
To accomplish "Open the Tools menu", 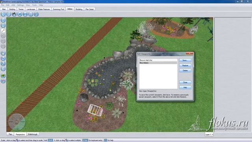I will pos(34,5).
